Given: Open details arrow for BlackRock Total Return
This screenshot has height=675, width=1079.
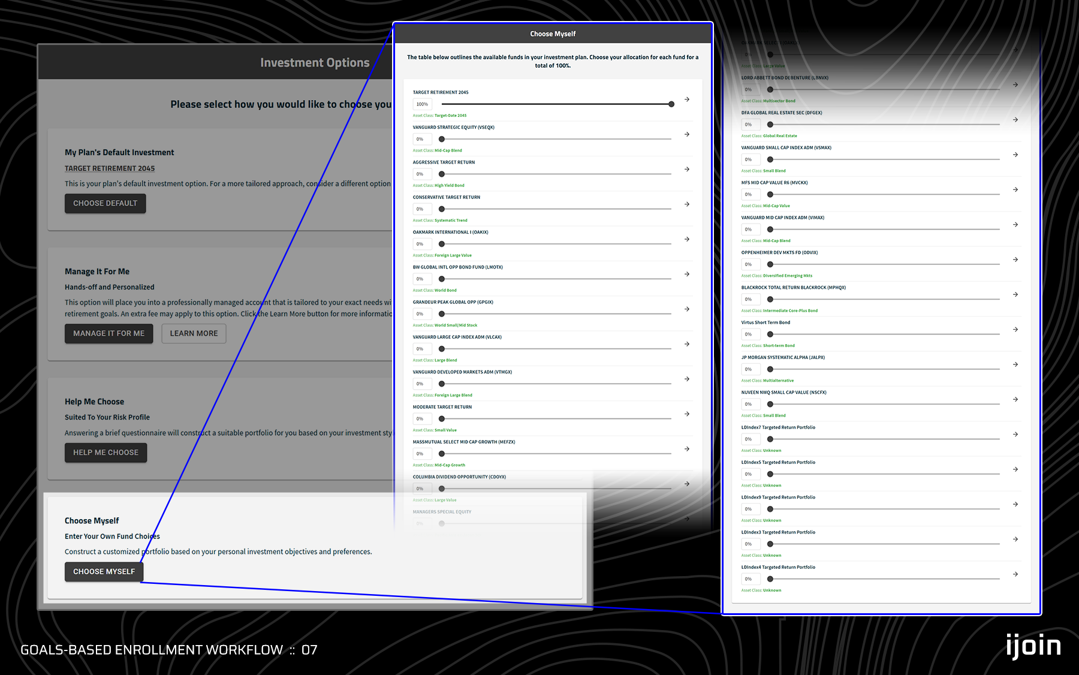Looking at the screenshot, I should pos(1015,294).
